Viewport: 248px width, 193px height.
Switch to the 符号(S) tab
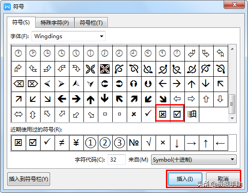21,22
